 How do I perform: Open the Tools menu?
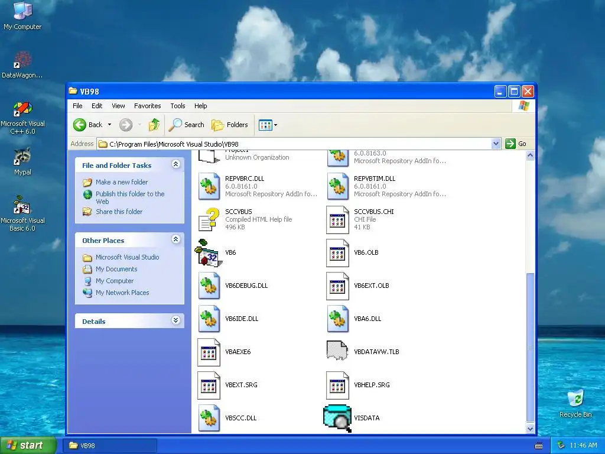(178, 106)
